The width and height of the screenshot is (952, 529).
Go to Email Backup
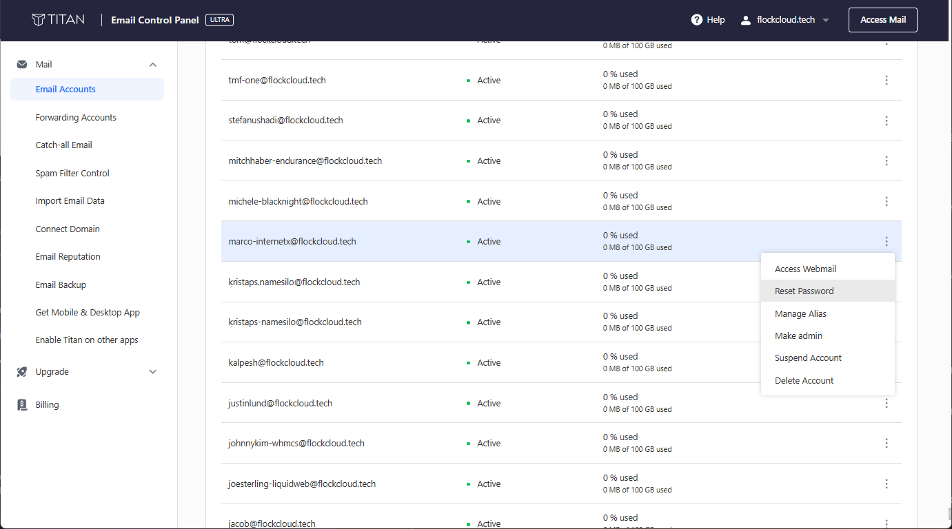61,285
